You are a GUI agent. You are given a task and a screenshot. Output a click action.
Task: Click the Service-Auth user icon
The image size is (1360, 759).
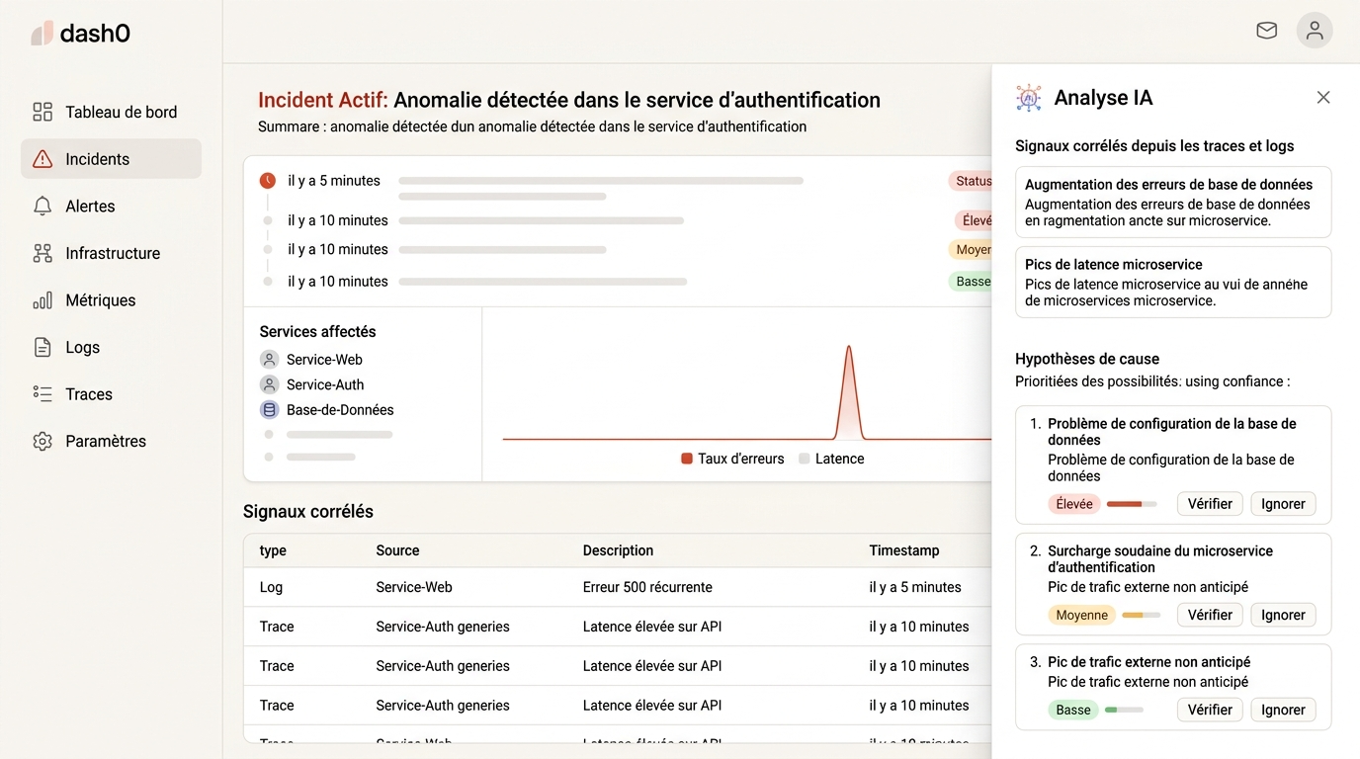pos(269,384)
